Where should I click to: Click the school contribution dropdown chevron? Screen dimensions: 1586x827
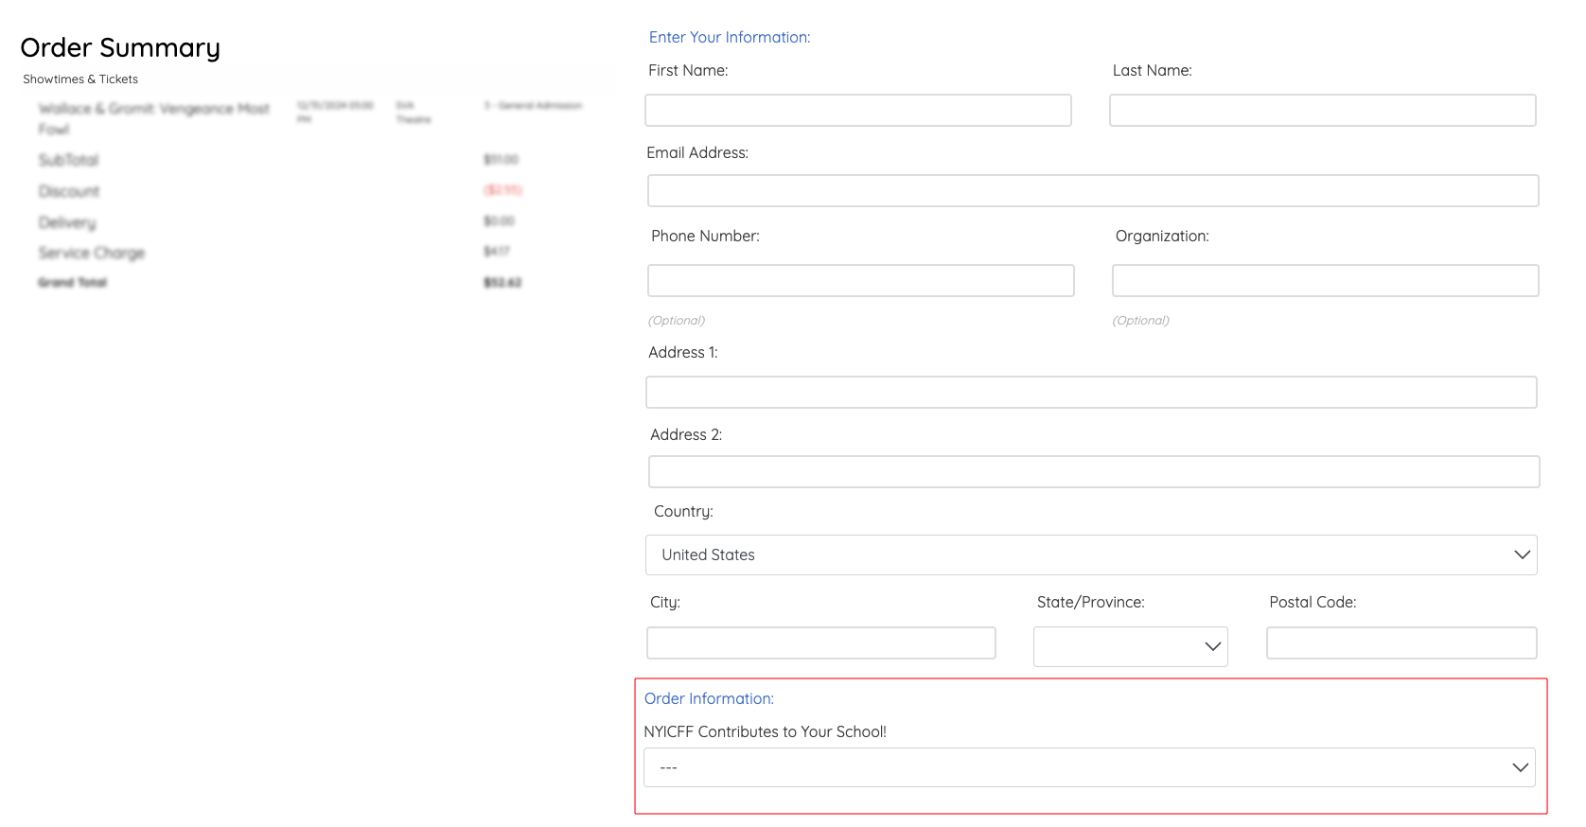1520,767
